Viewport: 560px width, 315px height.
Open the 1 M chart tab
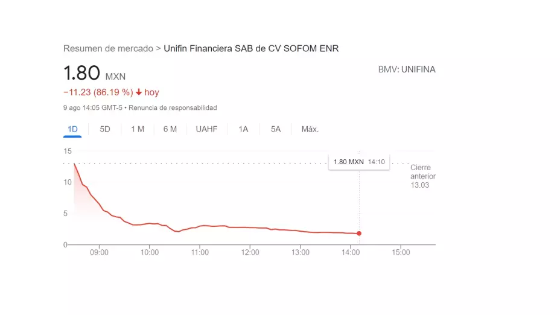tap(138, 129)
